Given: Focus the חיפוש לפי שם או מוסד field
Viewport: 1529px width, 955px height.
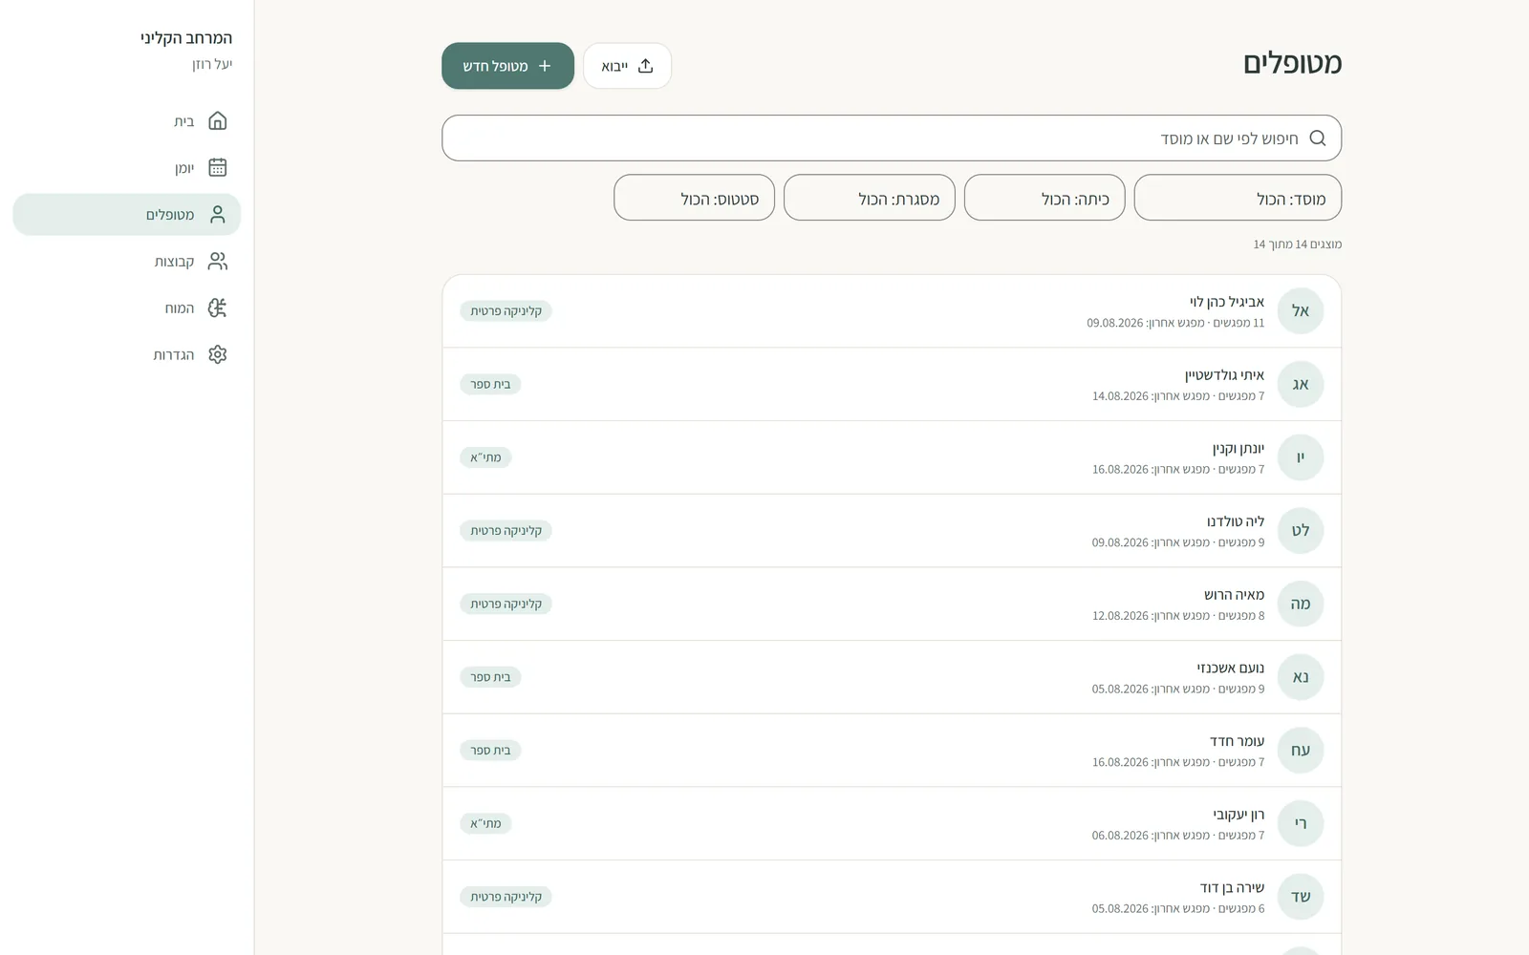Looking at the screenshot, I should pyautogui.click(x=892, y=138).
